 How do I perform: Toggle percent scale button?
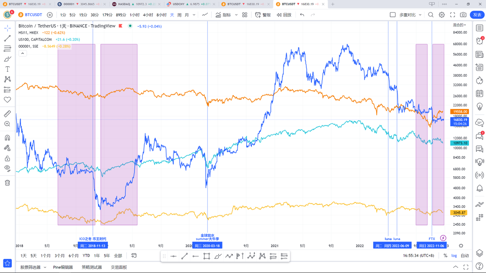(x=446, y=256)
